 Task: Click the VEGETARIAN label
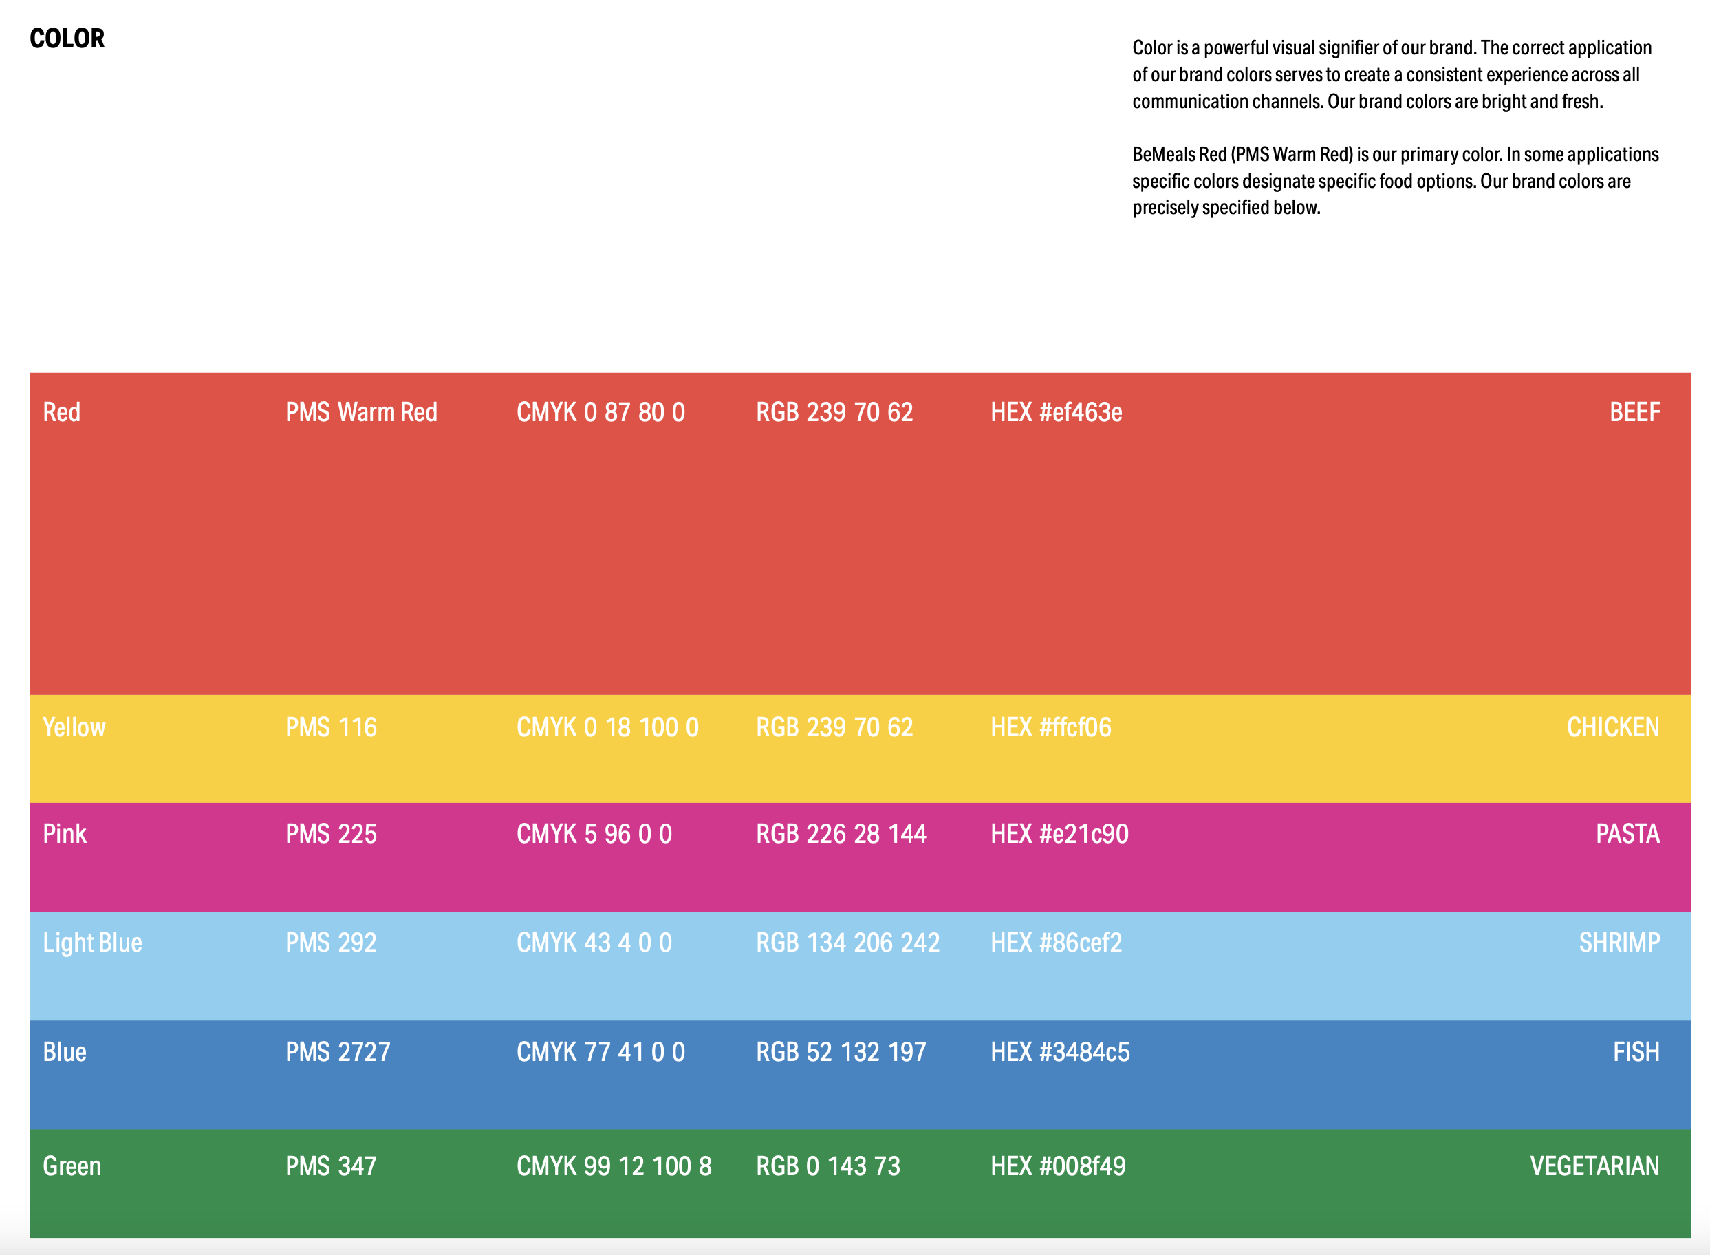1594,1166
